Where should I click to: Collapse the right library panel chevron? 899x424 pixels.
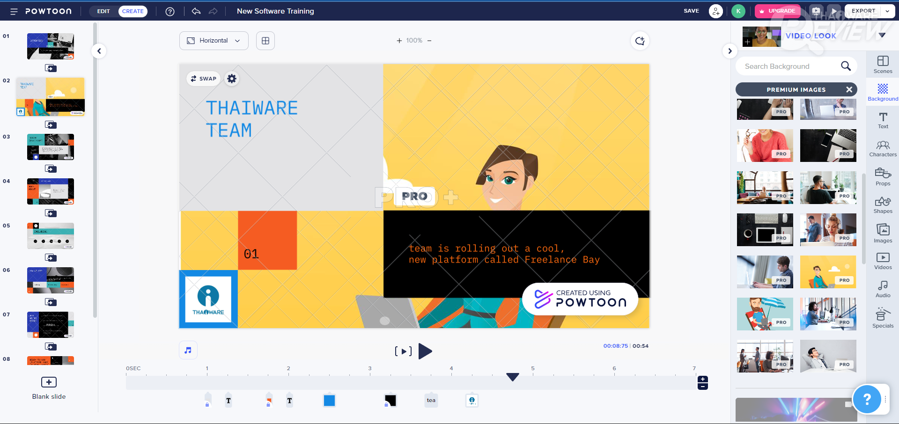[730, 51]
